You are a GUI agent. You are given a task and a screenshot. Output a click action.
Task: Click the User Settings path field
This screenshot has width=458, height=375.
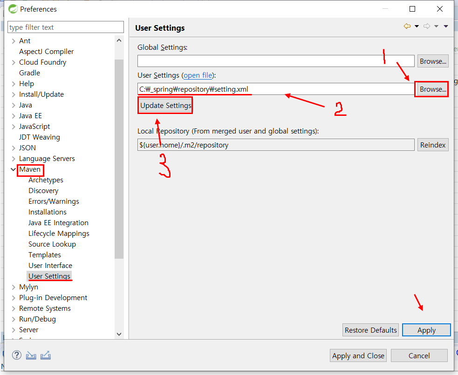pyautogui.click(x=276, y=89)
